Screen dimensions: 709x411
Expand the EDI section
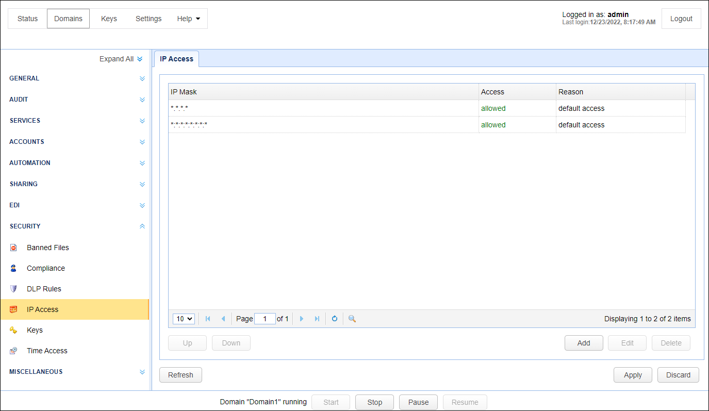(x=142, y=206)
